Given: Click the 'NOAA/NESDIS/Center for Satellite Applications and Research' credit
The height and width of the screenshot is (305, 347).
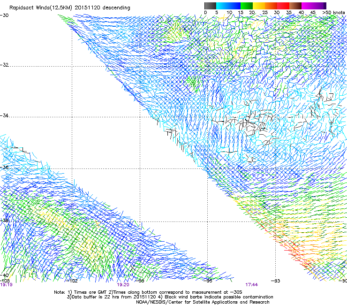Looking at the screenshot, I should pos(203,302).
